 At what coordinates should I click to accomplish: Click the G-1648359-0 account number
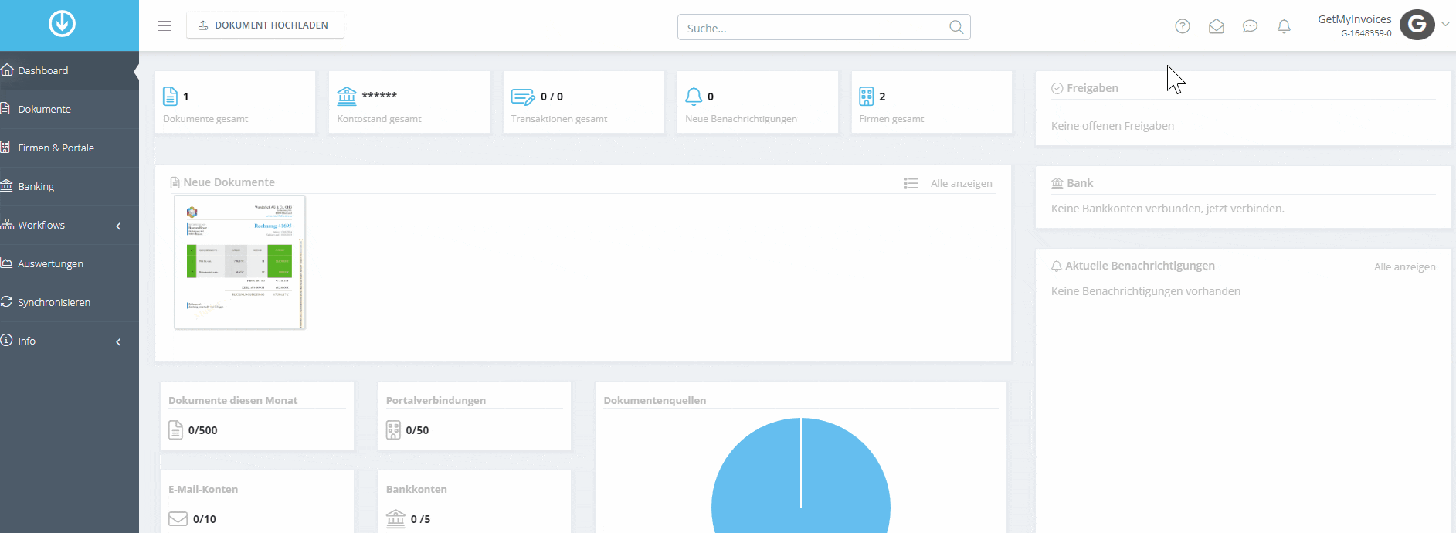tap(1366, 33)
